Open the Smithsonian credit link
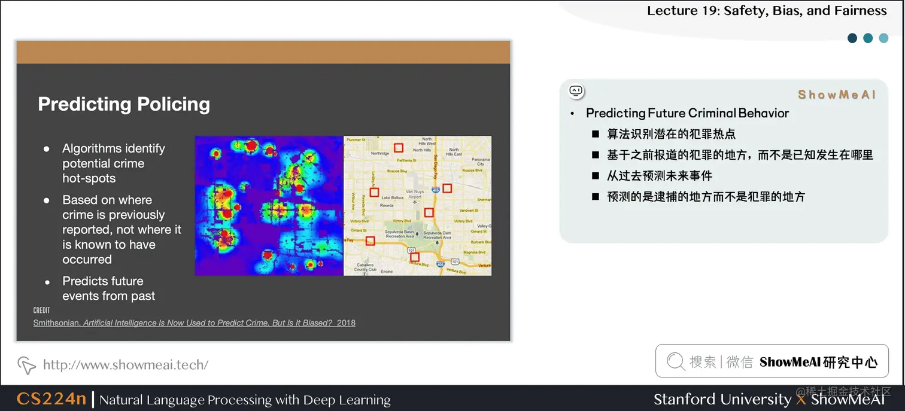This screenshot has height=411, width=905. pyautogui.click(x=195, y=322)
